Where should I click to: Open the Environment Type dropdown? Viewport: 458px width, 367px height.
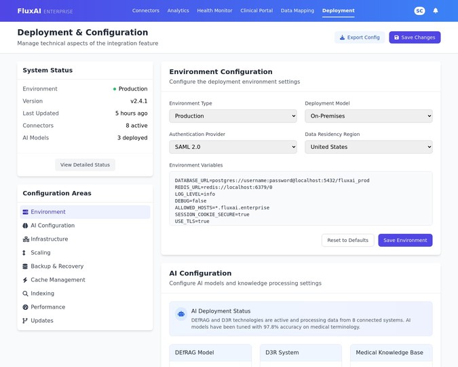coord(233,116)
